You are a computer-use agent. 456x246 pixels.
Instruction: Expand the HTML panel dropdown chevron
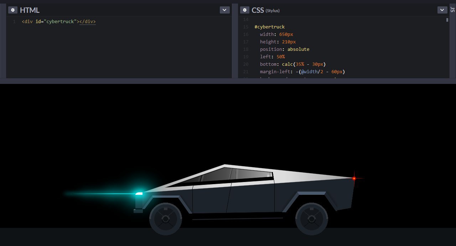(x=225, y=10)
